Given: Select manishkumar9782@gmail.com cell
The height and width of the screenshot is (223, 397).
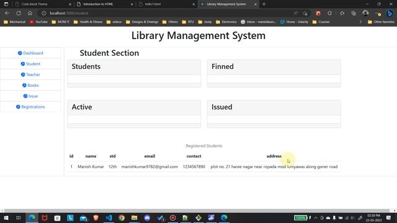Looking at the screenshot, I should click(x=149, y=167).
